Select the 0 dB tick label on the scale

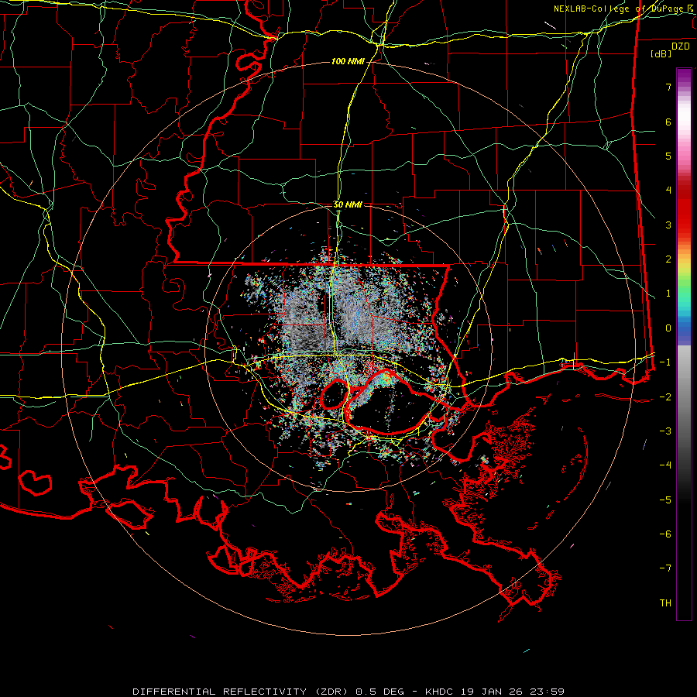[668, 328]
